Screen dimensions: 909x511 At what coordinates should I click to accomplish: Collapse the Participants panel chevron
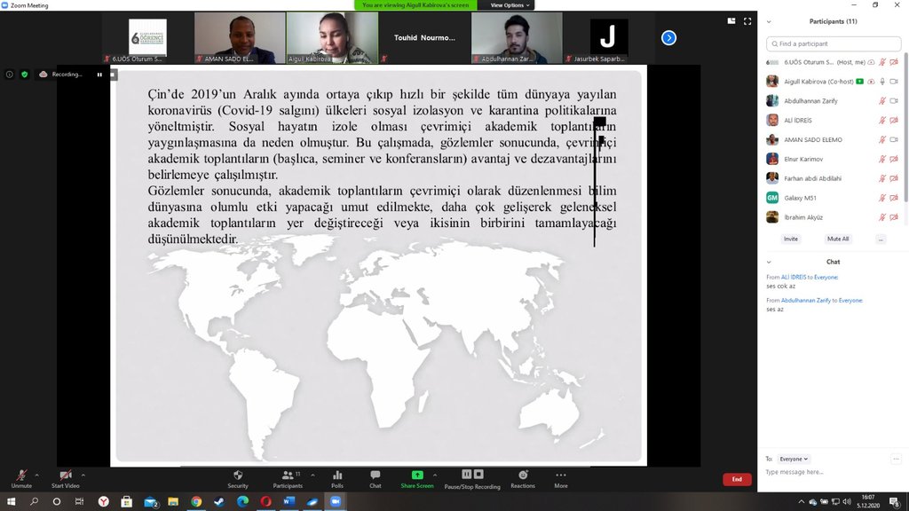point(769,21)
